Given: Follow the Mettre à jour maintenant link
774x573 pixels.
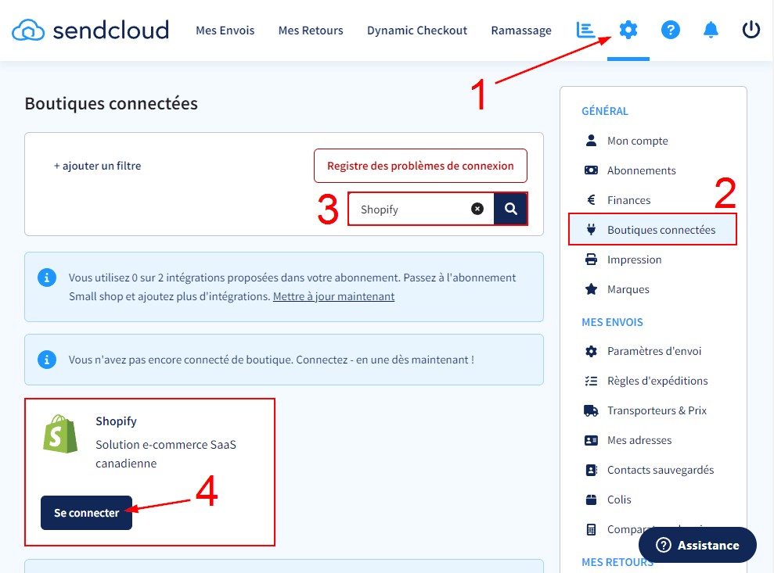Looking at the screenshot, I should pyautogui.click(x=333, y=296).
